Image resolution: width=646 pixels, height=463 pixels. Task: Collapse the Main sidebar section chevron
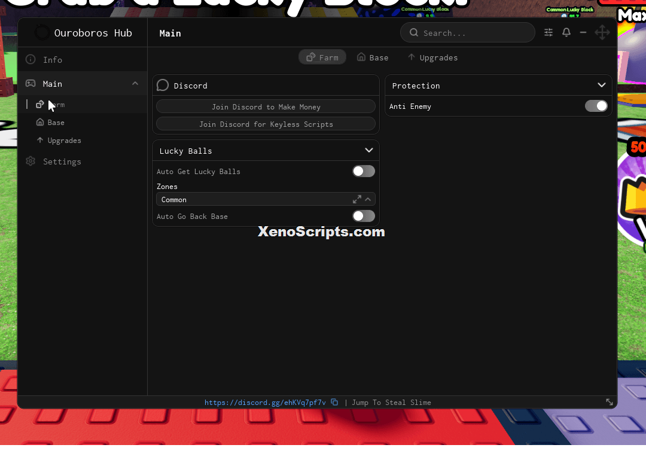(135, 83)
